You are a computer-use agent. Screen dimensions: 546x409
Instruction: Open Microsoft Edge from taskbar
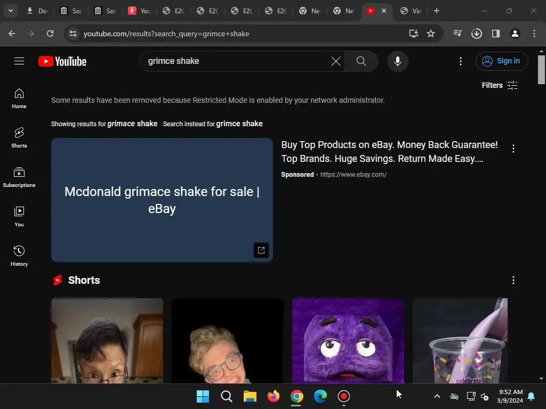coord(320,396)
